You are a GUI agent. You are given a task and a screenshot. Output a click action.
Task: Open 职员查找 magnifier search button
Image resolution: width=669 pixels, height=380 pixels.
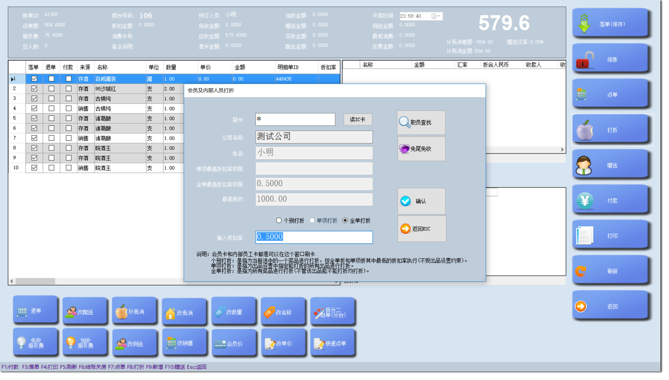click(421, 123)
